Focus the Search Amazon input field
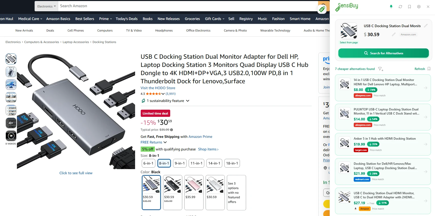The image size is (435, 216). click(188, 6)
